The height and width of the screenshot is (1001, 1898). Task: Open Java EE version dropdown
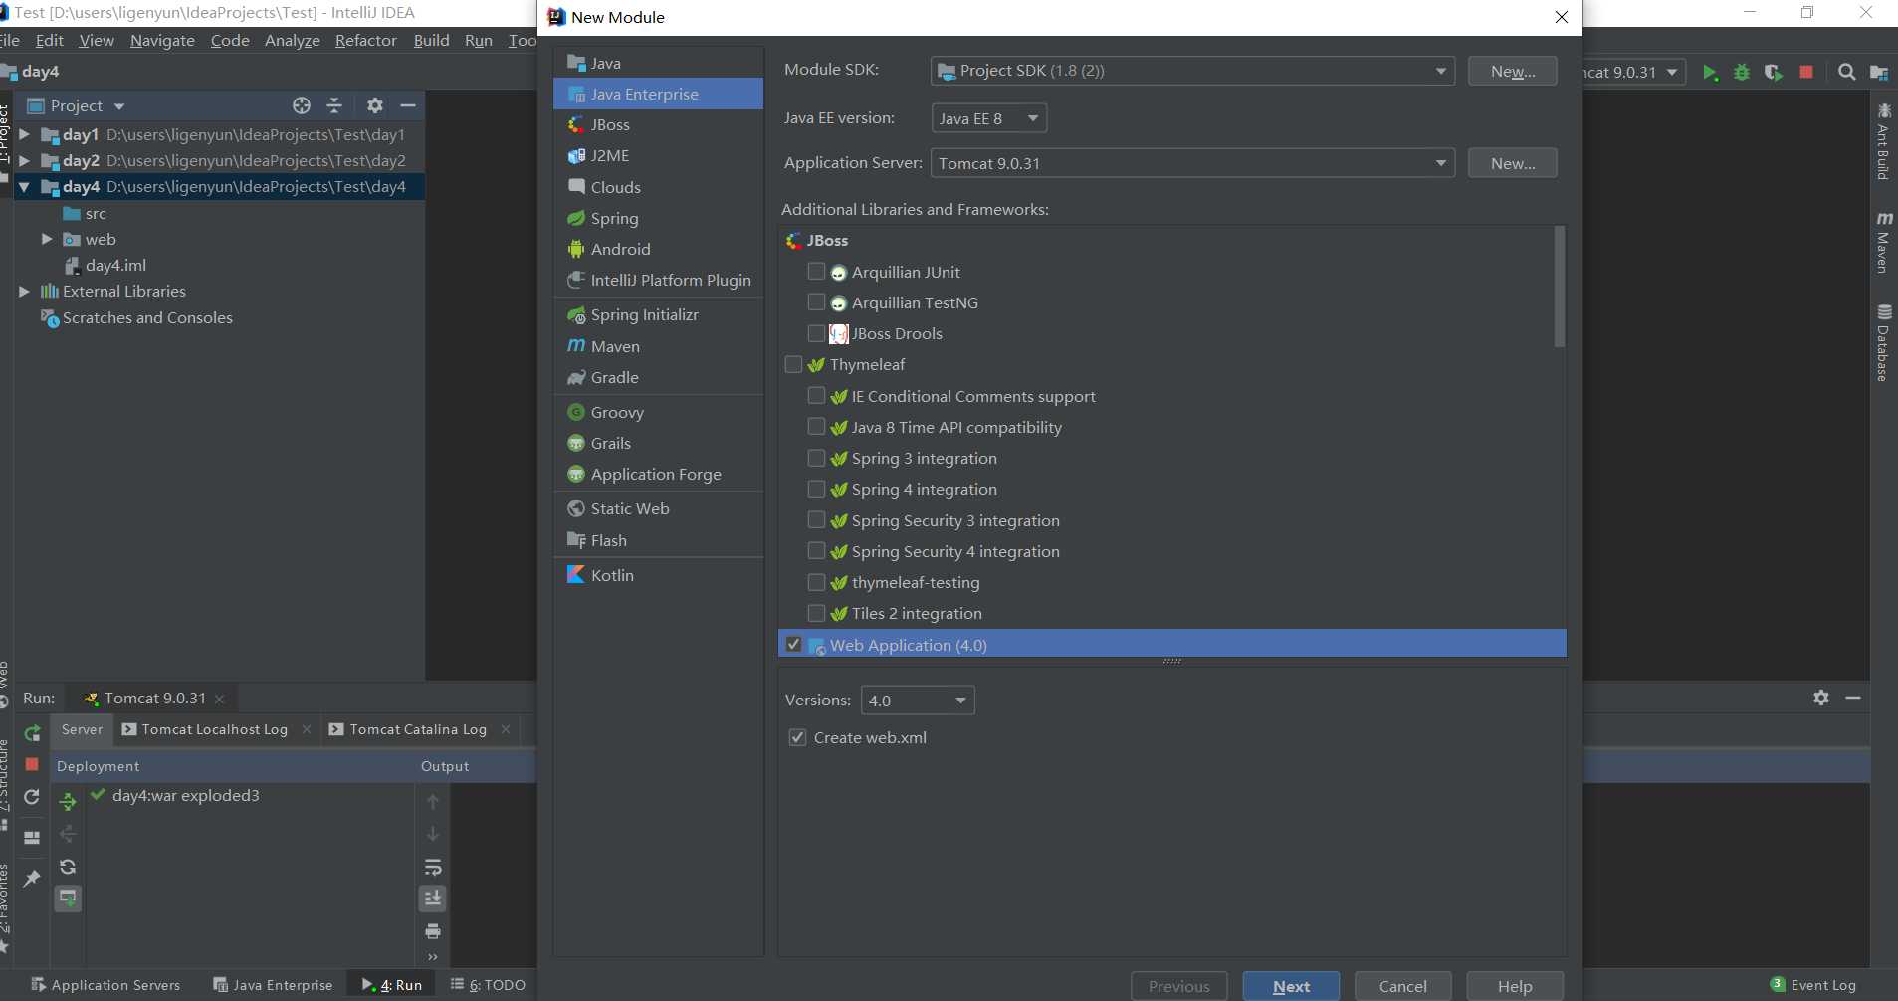pyautogui.click(x=988, y=118)
